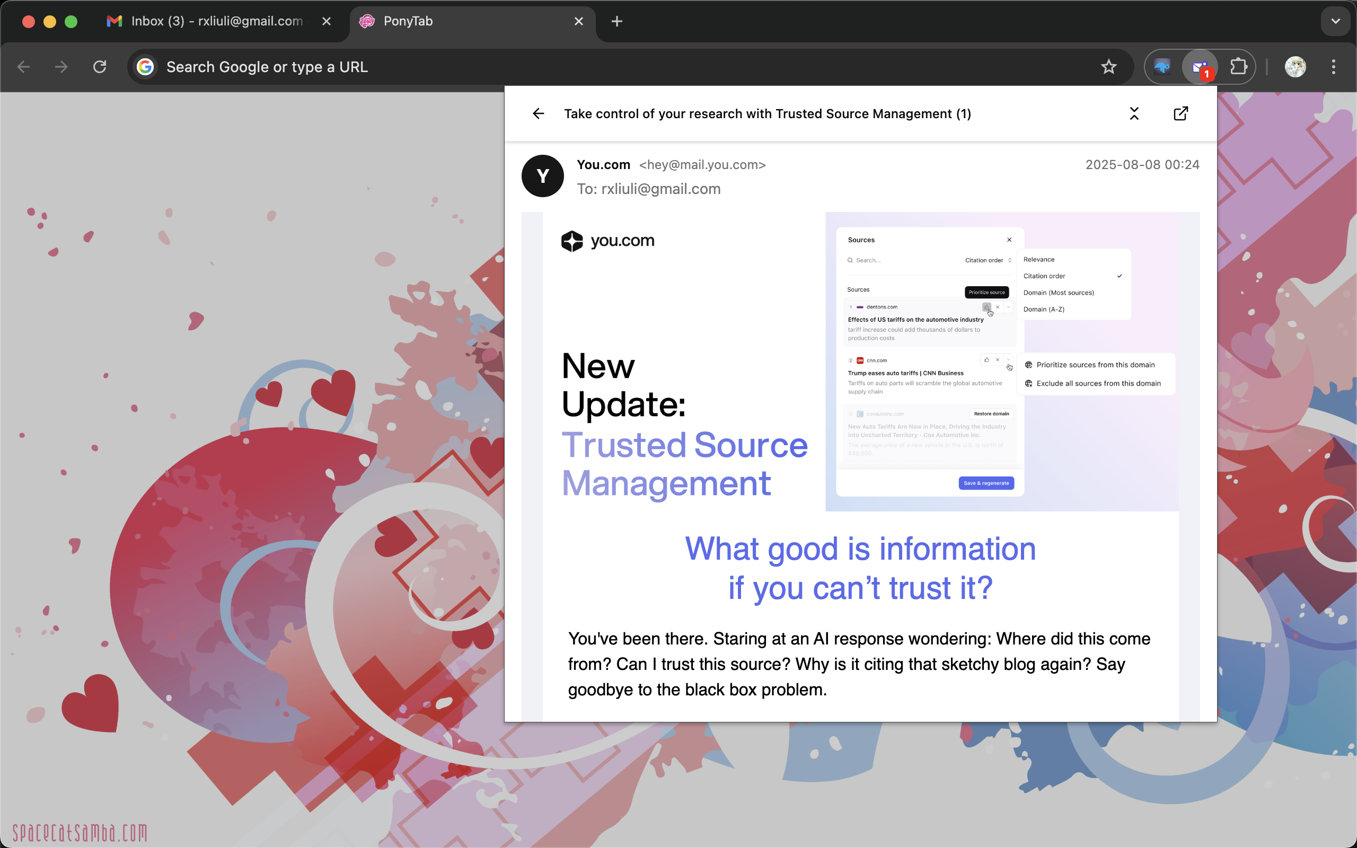This screenshot has height=848, width=1357.
Task: Open email in new window icon
Action: pos(1180,114)
